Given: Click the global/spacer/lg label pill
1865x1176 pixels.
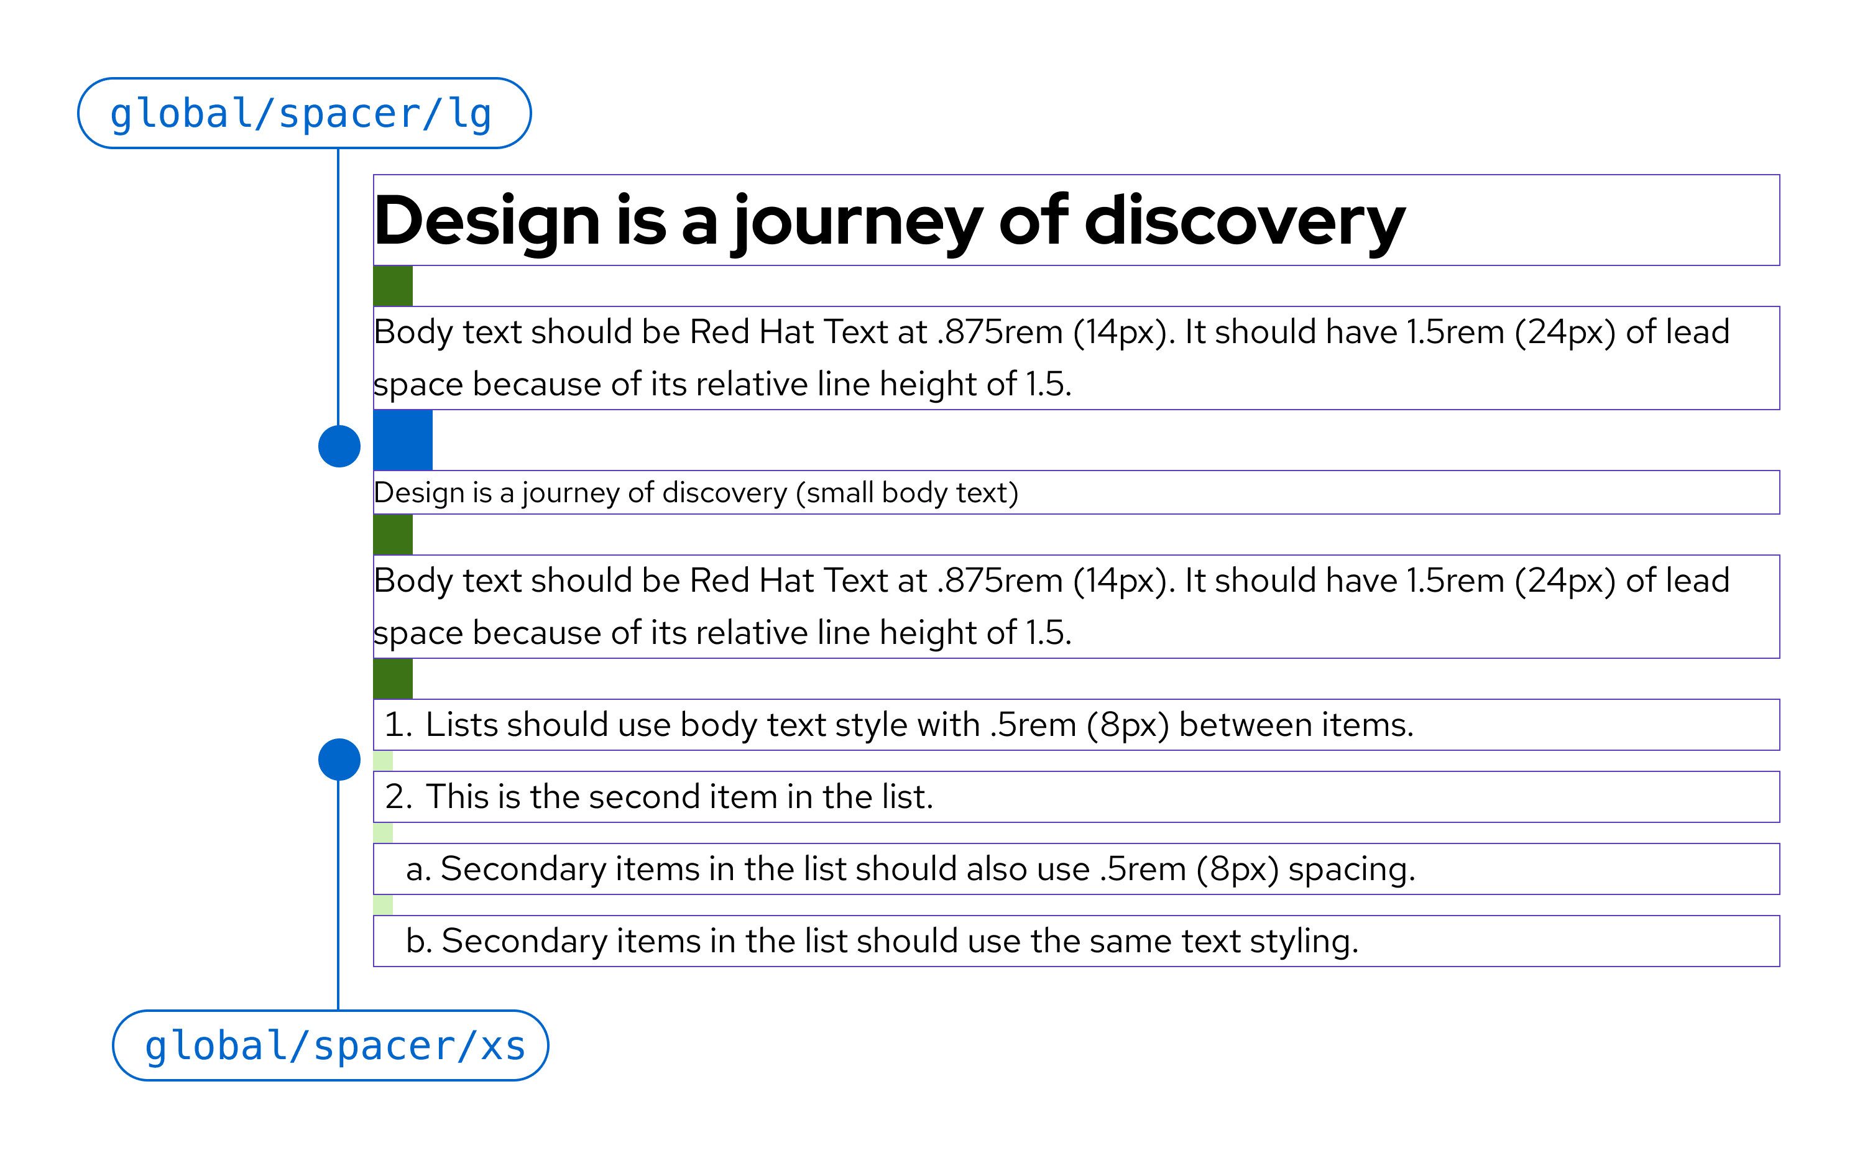Looking at the screenshot, I should [x=303, y=113].
